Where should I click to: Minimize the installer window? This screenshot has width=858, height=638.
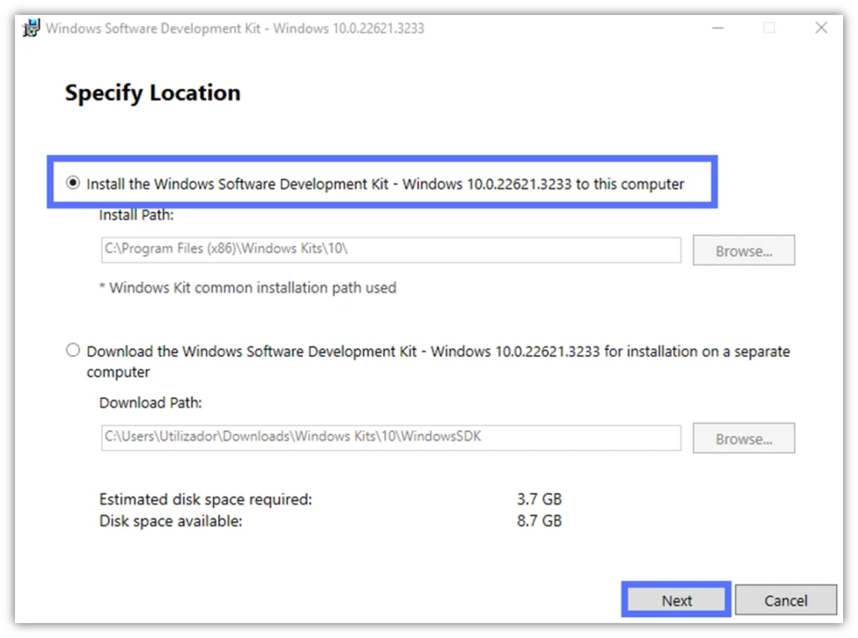pos(717,28)
